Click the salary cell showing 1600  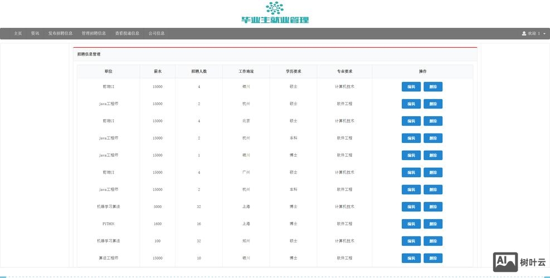tap(158, 224)
